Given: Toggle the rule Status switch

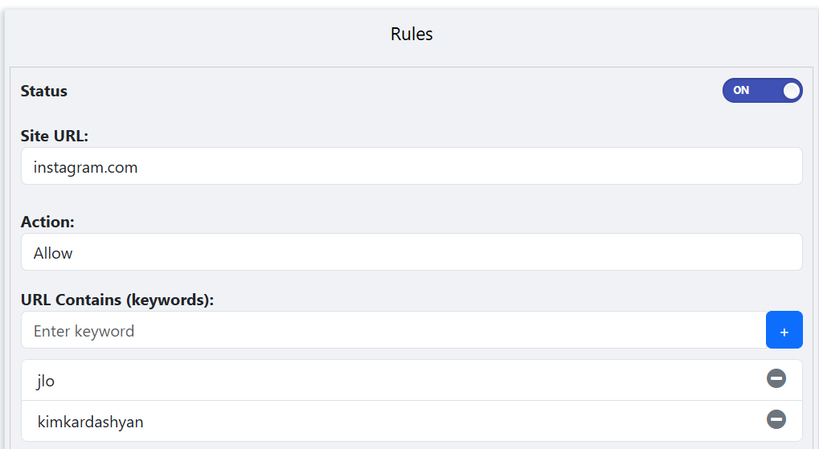Looking at the screenshot, I should click(x=762, y=91).
